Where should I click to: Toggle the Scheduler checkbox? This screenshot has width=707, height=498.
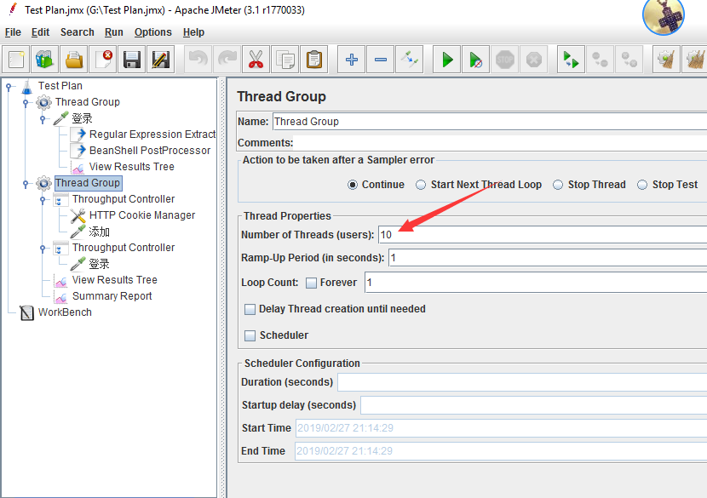(x=250, y=335)
